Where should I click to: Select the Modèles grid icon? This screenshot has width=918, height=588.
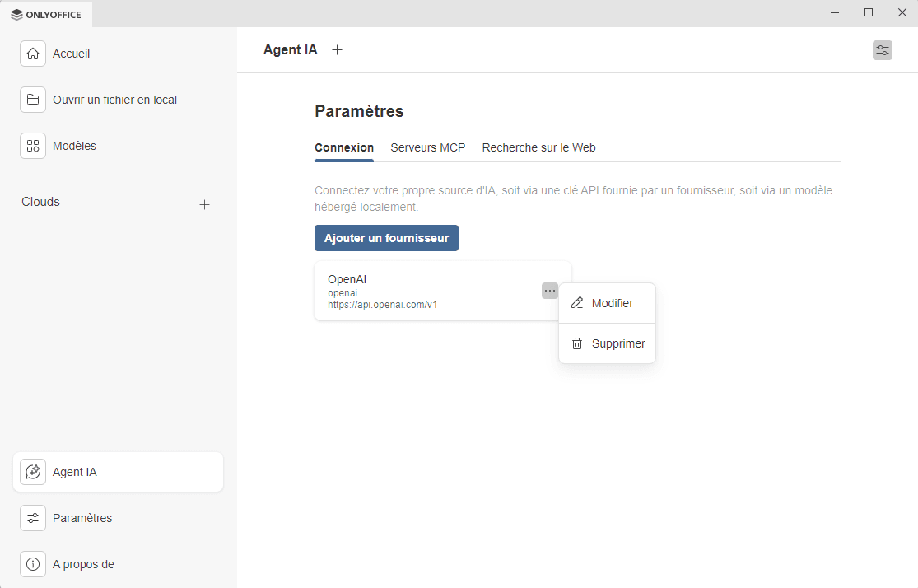point(33,145)
